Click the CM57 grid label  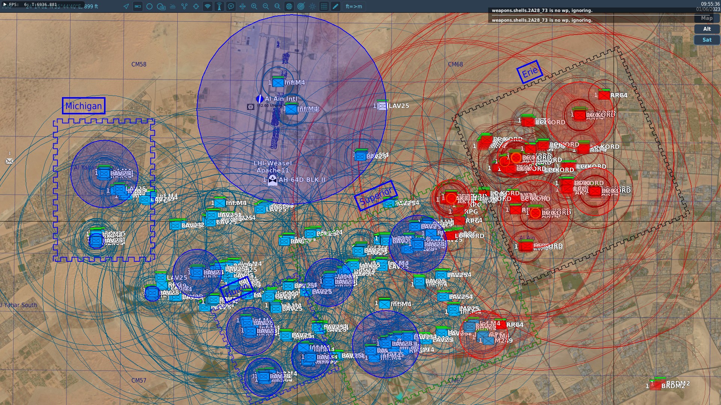(139, 380)
